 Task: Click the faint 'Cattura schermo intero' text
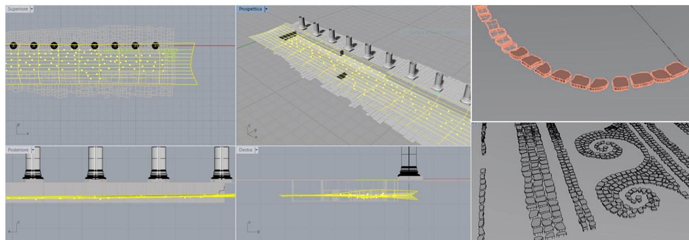[432, 32]
